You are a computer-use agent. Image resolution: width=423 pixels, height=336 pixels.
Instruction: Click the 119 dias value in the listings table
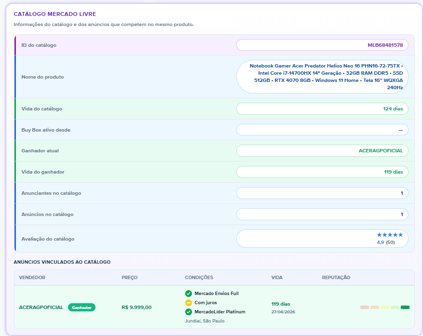[281, 304]
